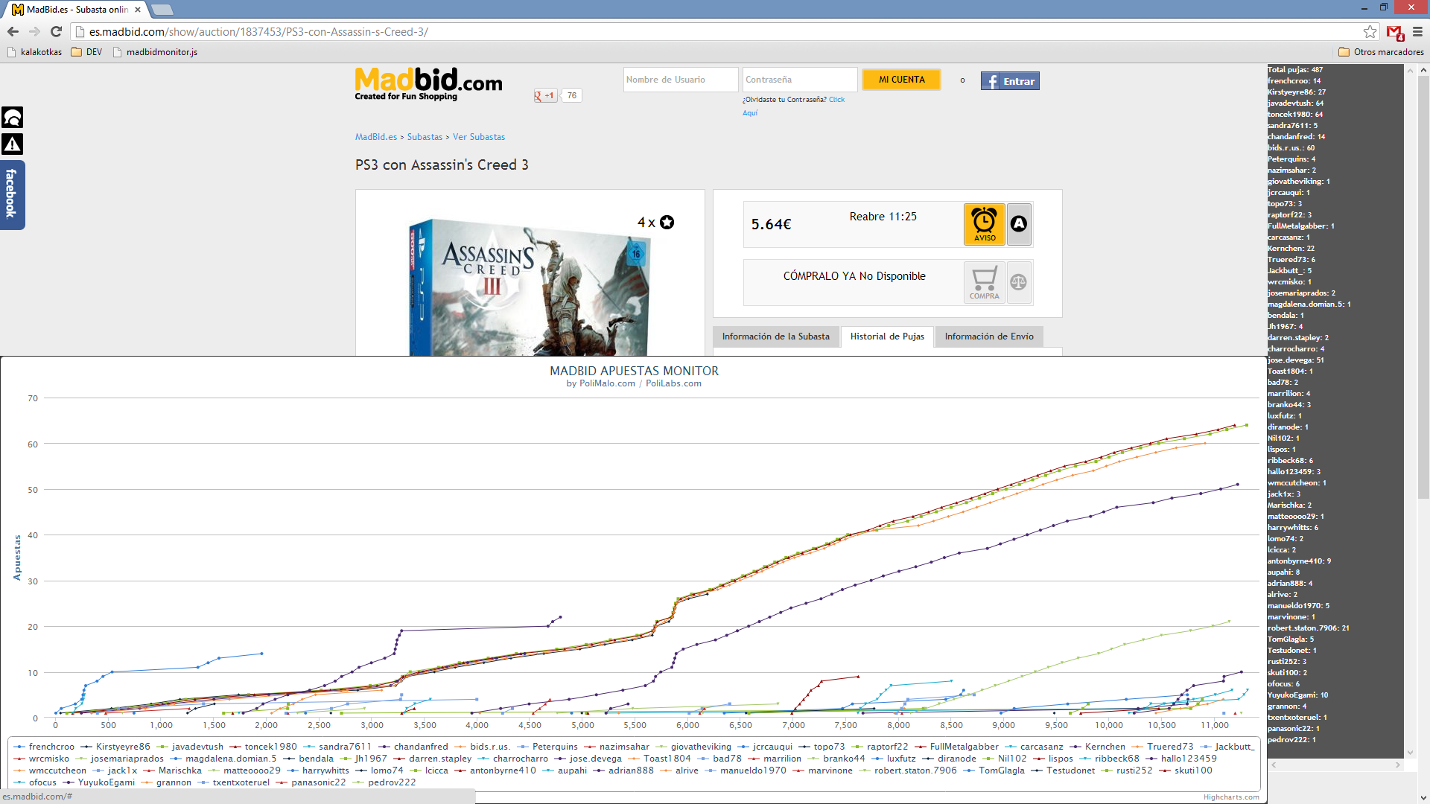Open the Otros marcadores folder

pos(1381,52)
